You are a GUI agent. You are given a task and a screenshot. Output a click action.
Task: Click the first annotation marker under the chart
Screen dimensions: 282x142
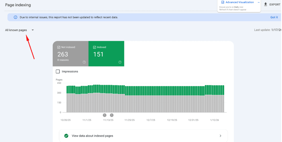click(105, 115)
